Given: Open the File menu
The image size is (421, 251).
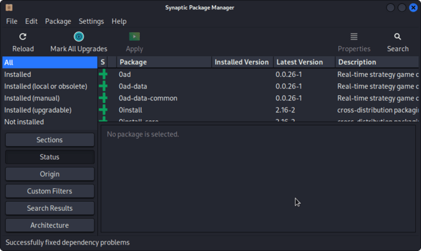Looking at the screenshot, I should coord(12,21).
